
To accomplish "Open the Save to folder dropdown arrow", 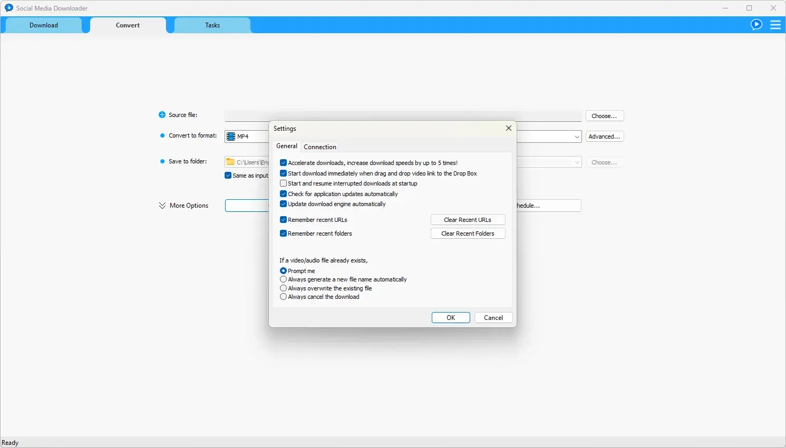I will coord(577,162).
